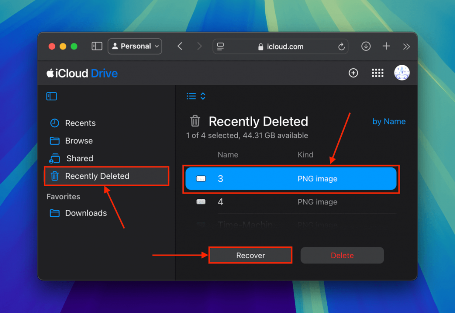Image resolution: width=455 pixels, height=313 pixels.
Task: Open the Personal profile dropdown in Safari
Action: (135, 46)
